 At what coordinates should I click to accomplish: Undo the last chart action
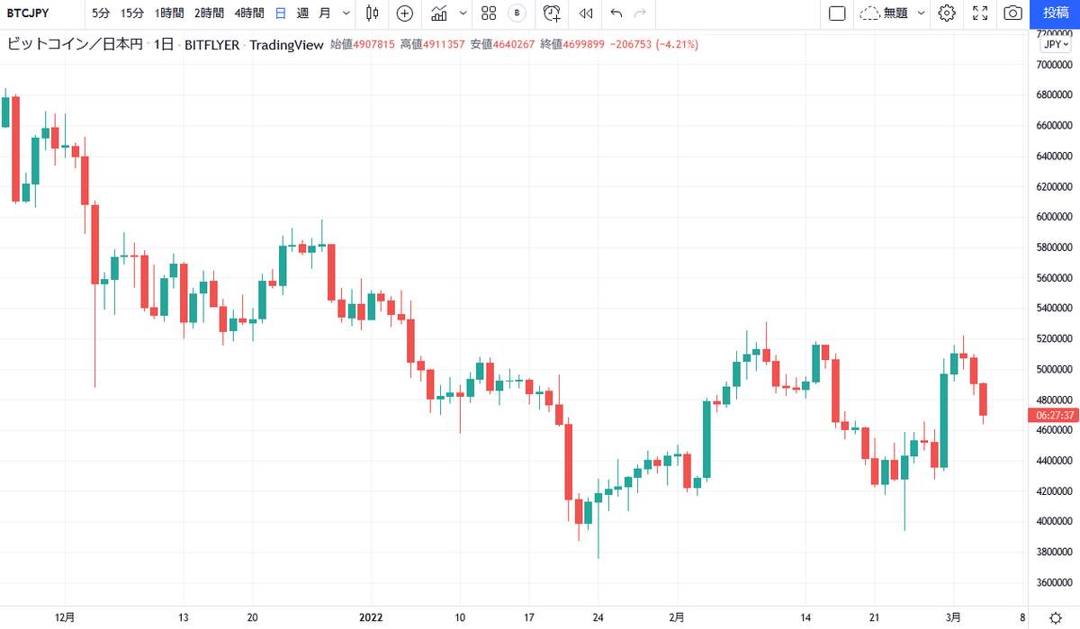click(x=616, y=13)
